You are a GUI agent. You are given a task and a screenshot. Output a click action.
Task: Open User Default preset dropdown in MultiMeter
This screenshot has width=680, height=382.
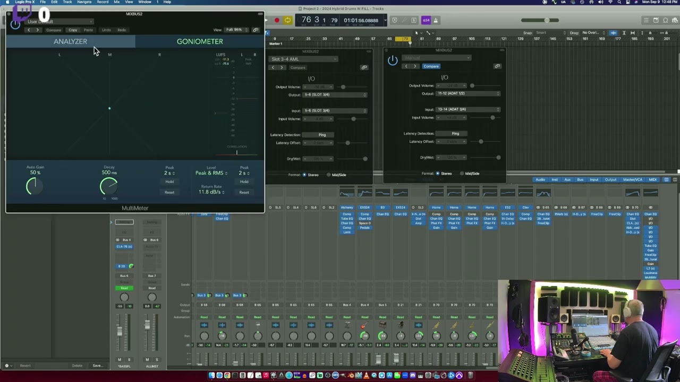coord(59,22)
